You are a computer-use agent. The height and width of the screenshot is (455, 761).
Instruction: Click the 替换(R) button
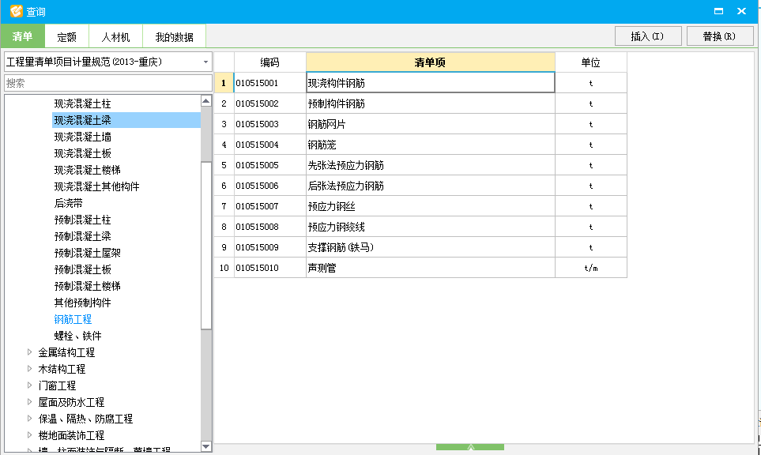coord(720,36)
